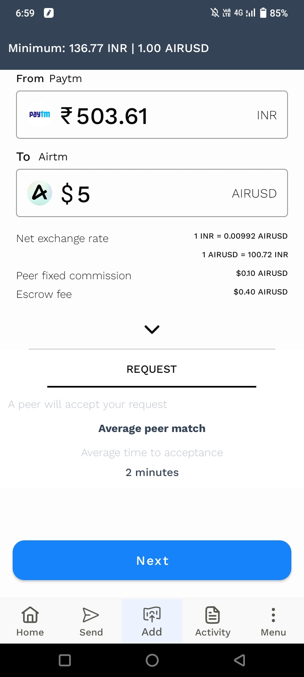Open the Send tab
Viewport: 304px width, 677px height.
tap(91, 621)
